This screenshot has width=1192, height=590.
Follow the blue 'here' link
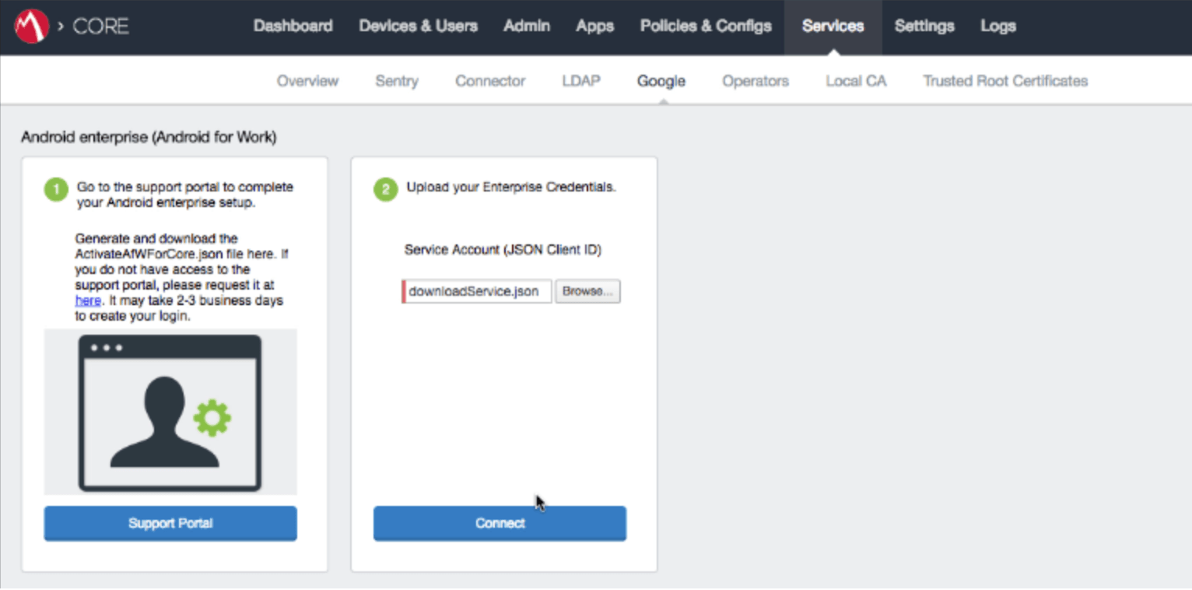tap(88, 300)
